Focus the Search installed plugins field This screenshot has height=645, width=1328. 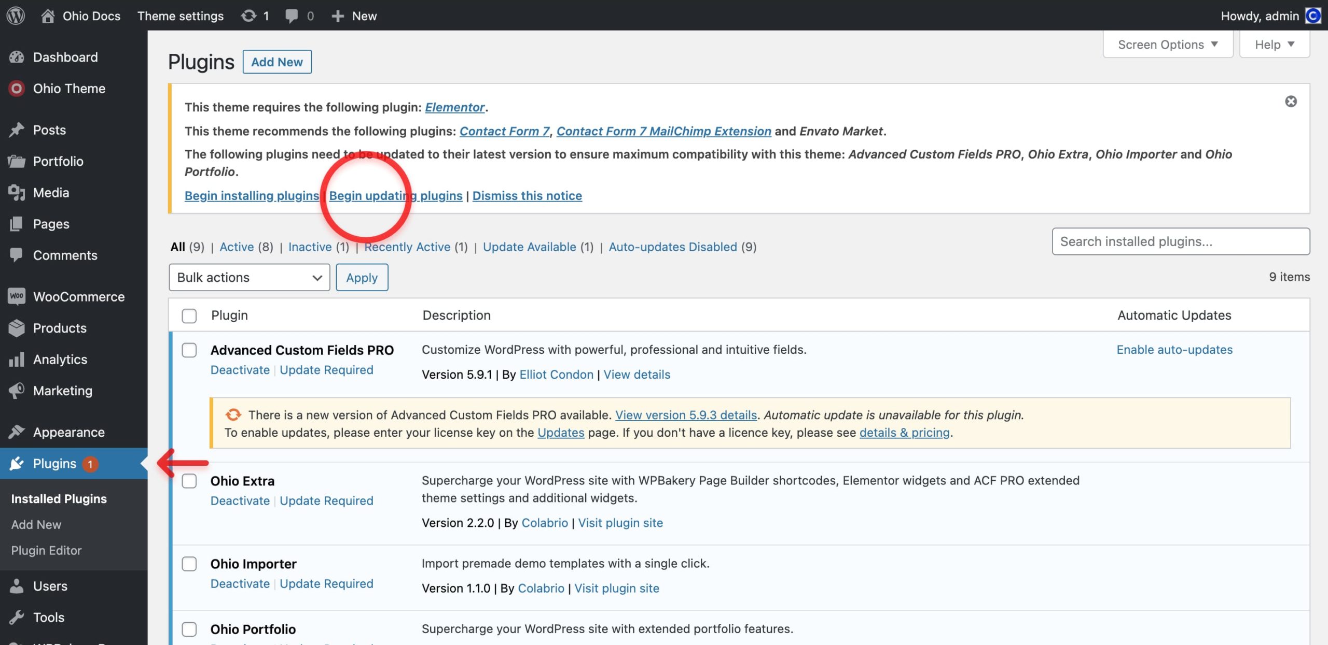coord(1181,241)
